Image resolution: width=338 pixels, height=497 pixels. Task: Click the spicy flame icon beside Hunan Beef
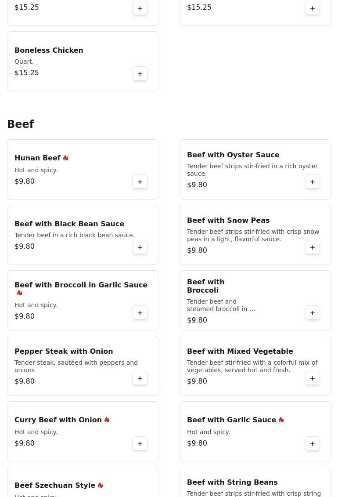(66, 158)
